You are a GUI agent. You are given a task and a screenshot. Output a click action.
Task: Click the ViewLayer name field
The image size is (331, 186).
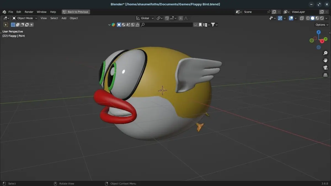tap(305, 12)
